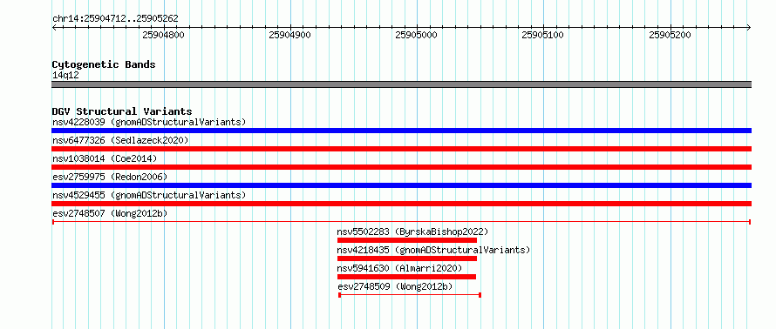Click the DGV Structural Variants track title
Viewport: 776px width, 329px height.
(122, 111)
